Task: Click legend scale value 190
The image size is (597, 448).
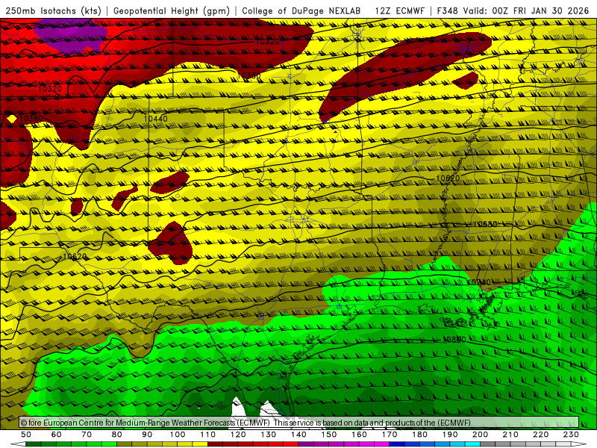Action: [450, 435]
